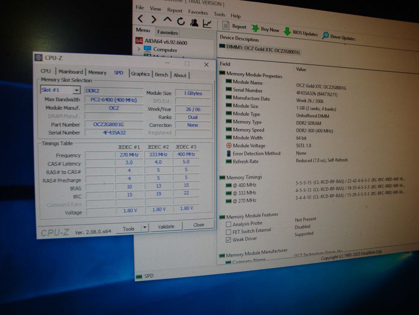Click AIDA64 forward navigation arrow
Viewport: 419px width, 315px height.
click(154, 19)
